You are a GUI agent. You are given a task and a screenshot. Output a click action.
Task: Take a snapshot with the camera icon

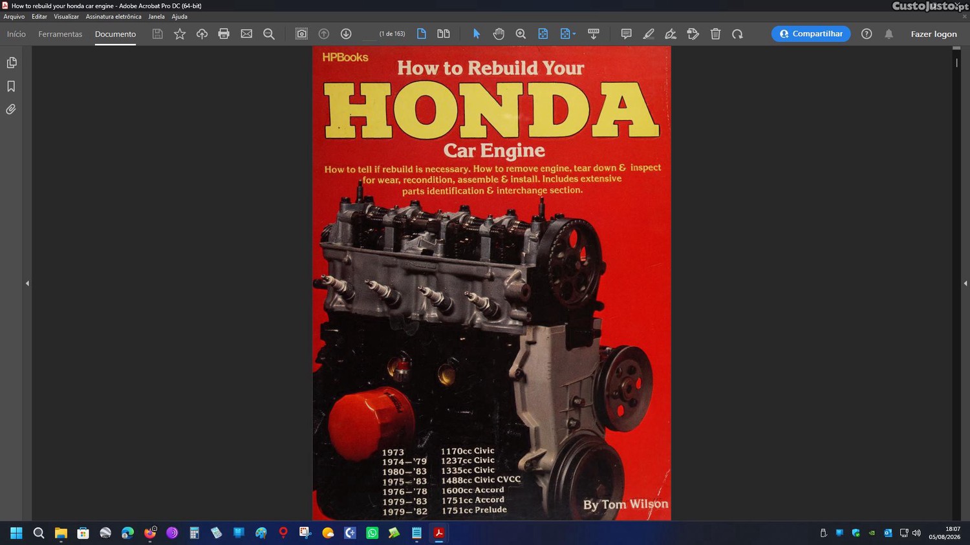click(301, 34)
